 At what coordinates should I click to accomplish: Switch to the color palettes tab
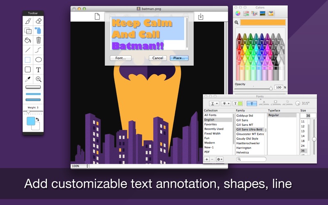(x=254, y=14)
